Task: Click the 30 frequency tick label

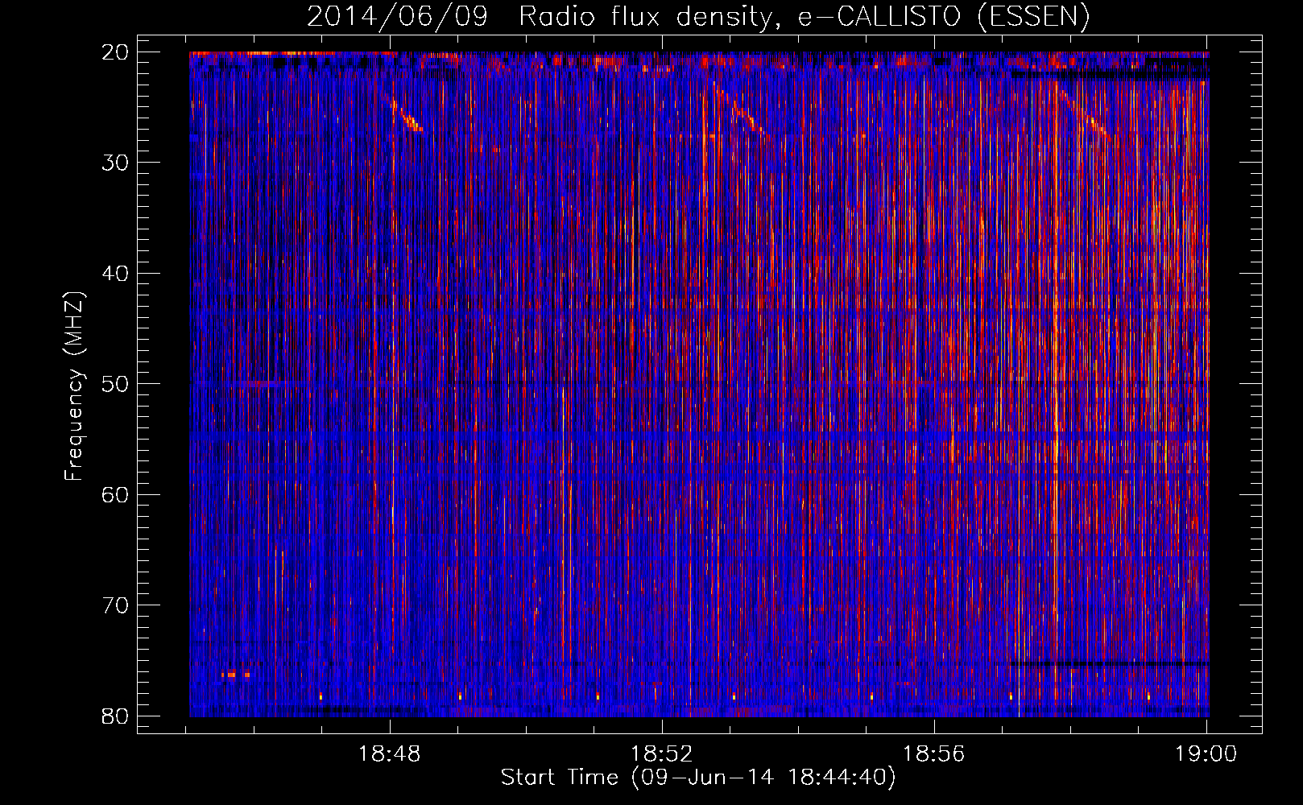Action: 115,163
